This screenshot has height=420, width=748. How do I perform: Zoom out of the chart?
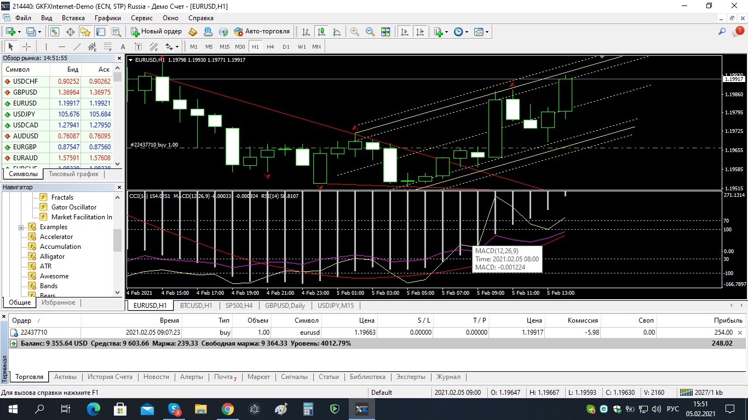pos(370,32)
